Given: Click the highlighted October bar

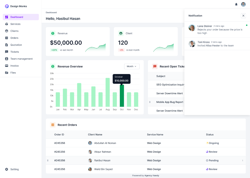Looking at the screenshot, I should [x=122, y=96].
